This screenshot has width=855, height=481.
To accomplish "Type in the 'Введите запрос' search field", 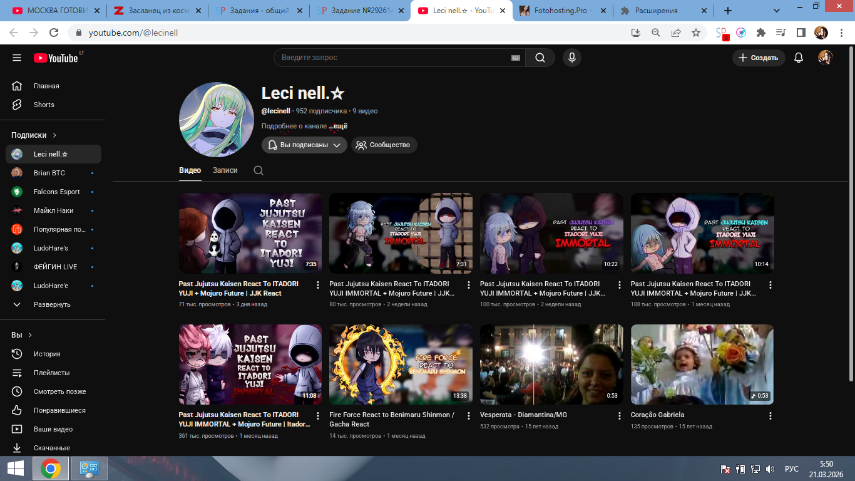I will (x=391, y=58).
